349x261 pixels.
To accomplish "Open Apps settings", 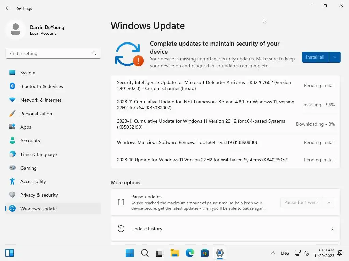I will 53,127.
